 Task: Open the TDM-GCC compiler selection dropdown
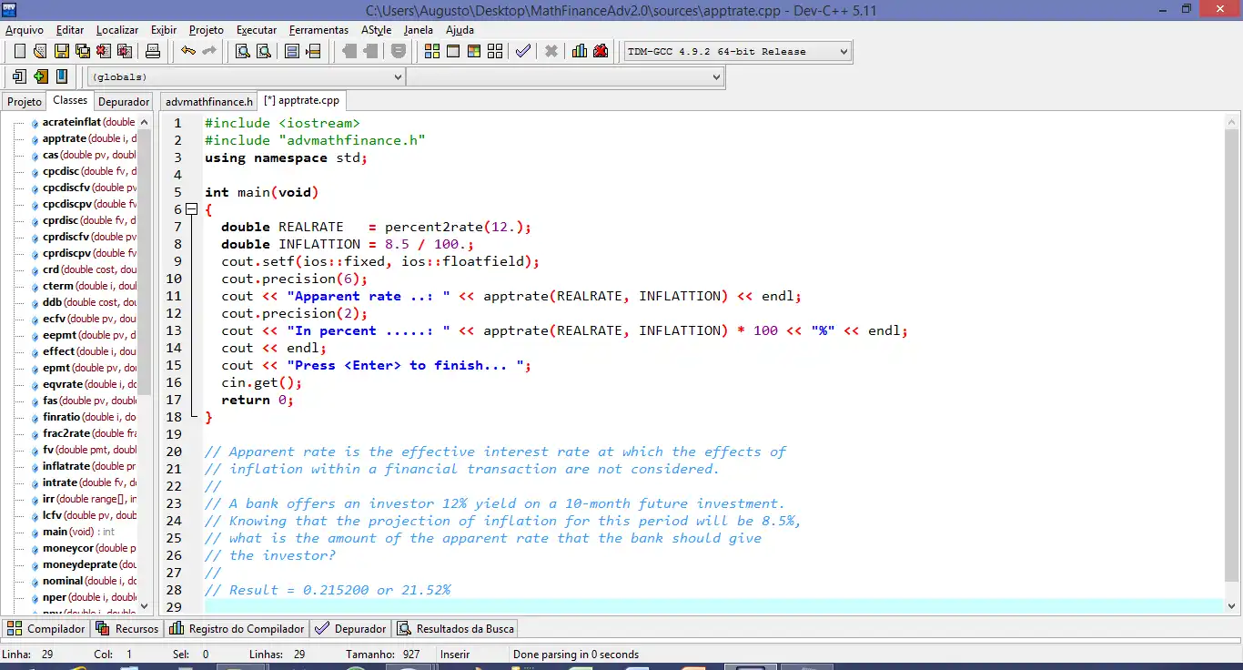click(843, 52)
